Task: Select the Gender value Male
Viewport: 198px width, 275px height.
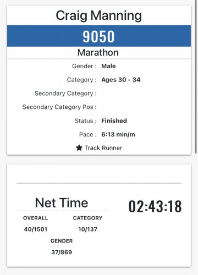Action: (x=108, y=66)
